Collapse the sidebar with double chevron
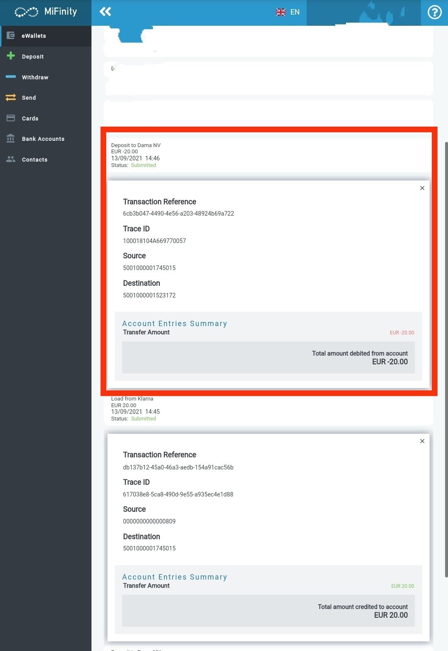The height and width of the screenshot is (651, 448). (x=105, y=12)
